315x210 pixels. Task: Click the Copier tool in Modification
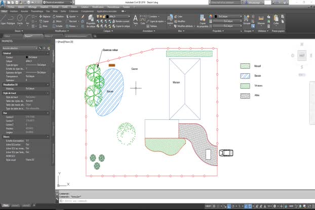coord(44,21)
